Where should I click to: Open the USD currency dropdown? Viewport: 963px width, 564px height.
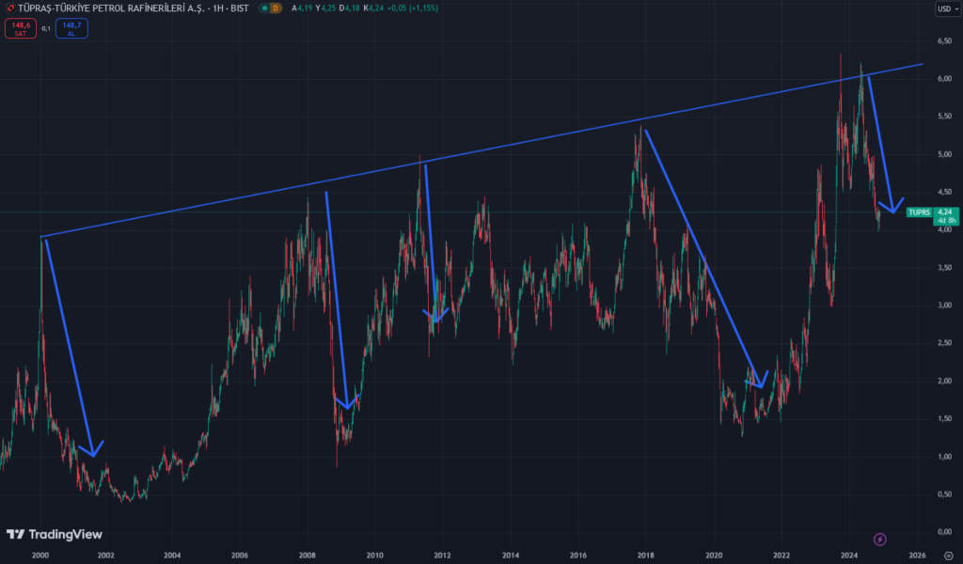pos(943,8)
